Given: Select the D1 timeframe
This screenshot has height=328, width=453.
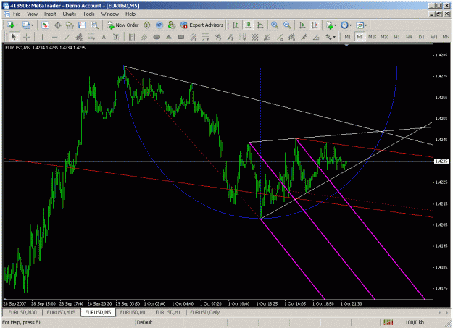Looking at the screenshot, I should pos(422,37).
